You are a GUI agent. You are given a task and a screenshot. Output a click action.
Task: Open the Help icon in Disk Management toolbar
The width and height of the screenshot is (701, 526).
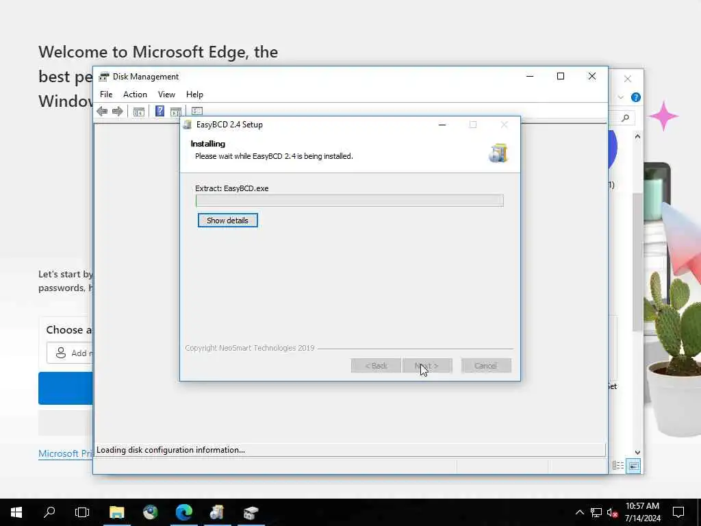tap(160, 111)
